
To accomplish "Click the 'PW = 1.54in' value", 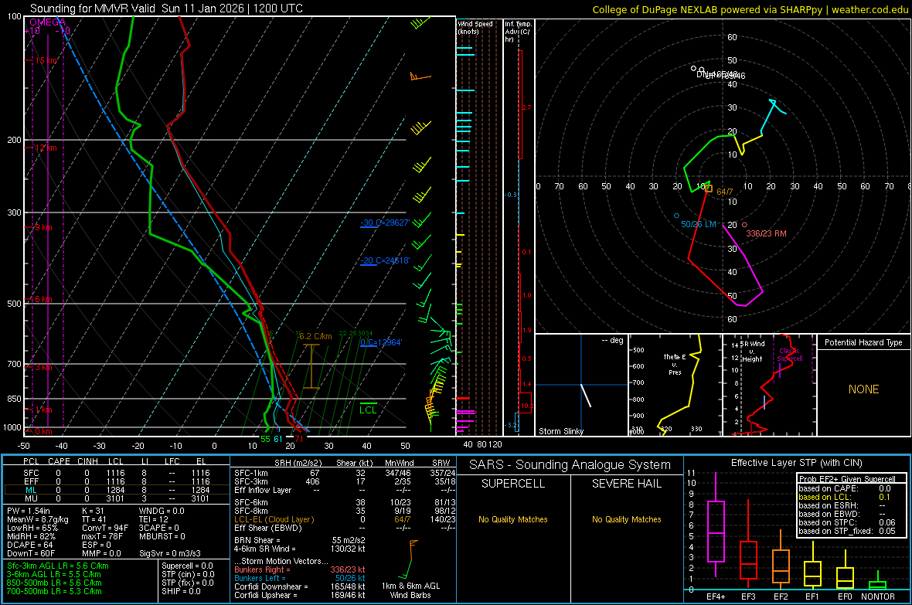I will [x=29, y=511].
